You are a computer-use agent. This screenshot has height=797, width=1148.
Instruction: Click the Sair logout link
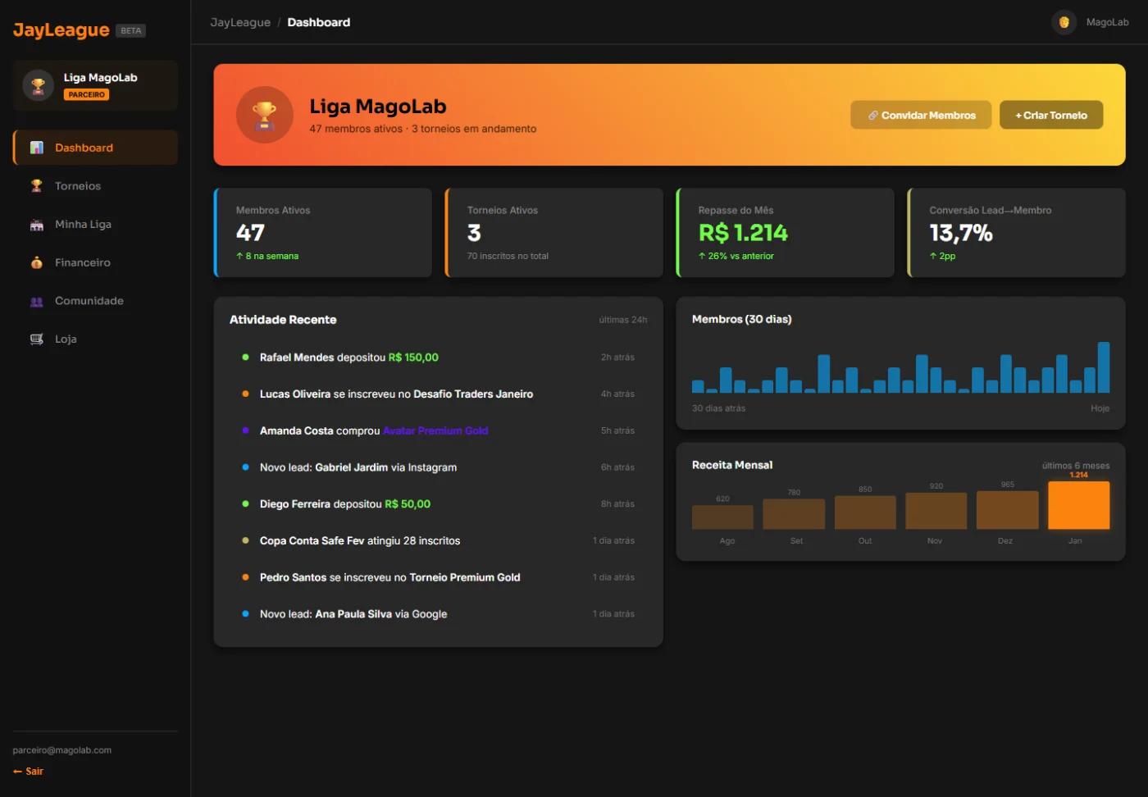[28, 772]
